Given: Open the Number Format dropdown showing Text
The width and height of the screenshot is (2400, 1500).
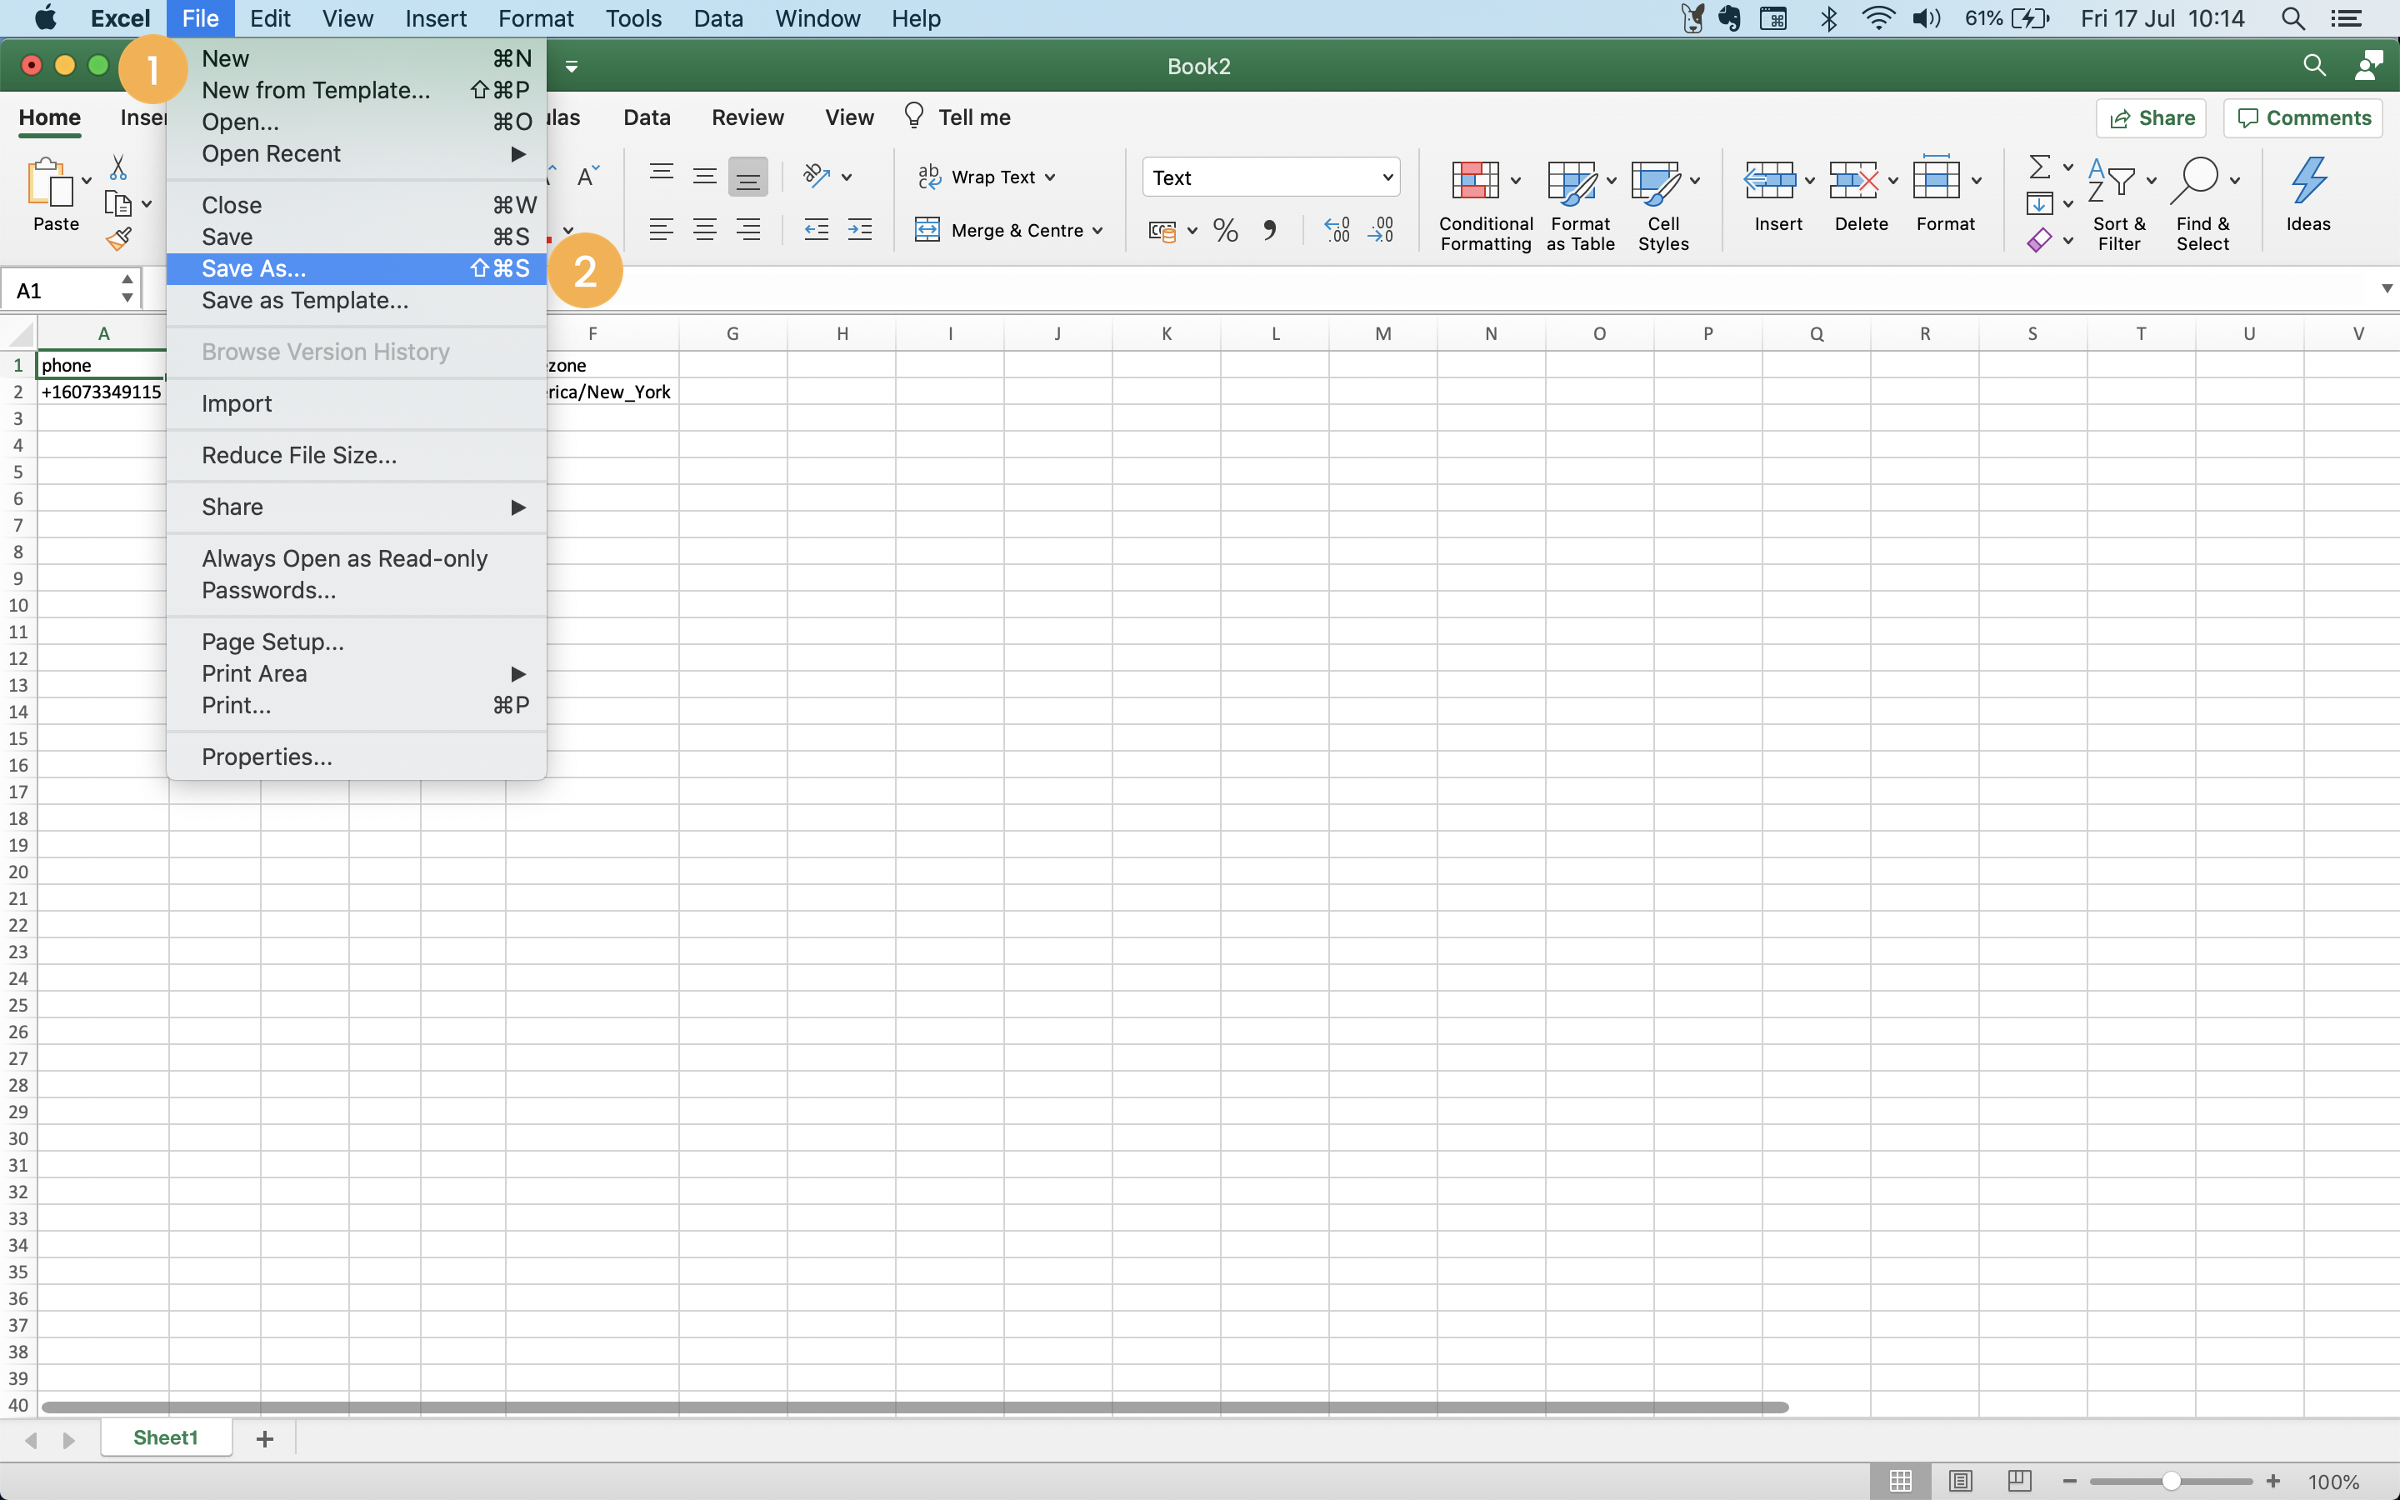Looking at the screenshot, I should click(x=1270, y=177).
